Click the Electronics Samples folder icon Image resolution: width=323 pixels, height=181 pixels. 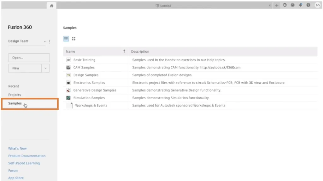[x=68, y=83]
